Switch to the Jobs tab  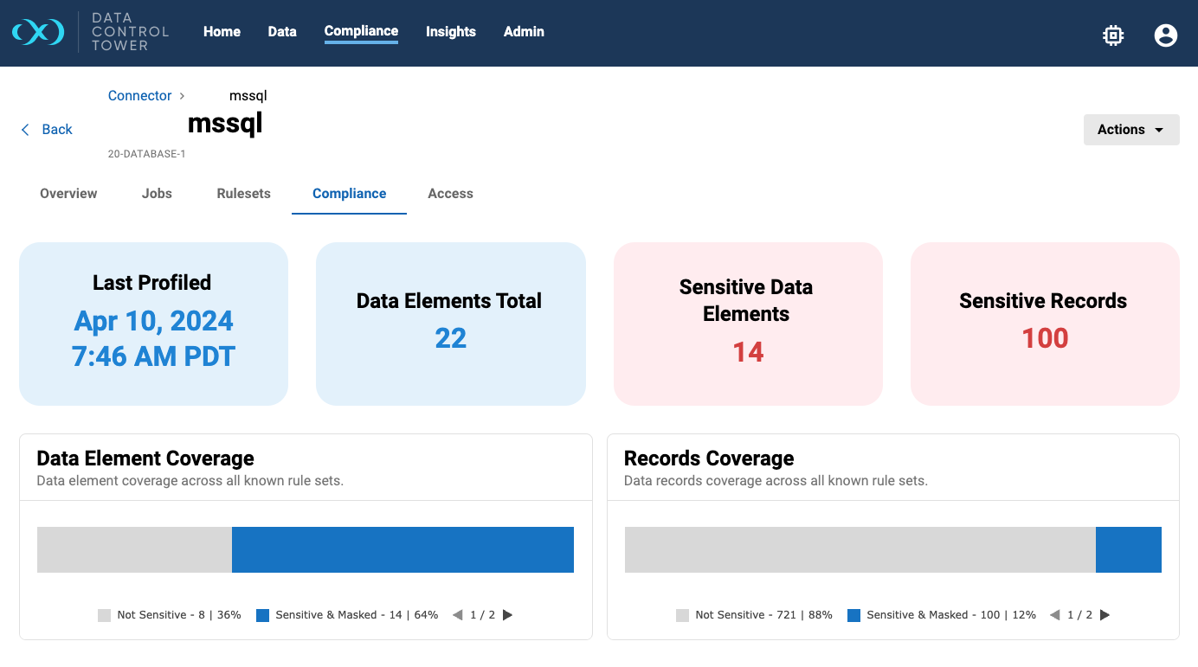tap(157, 194)
